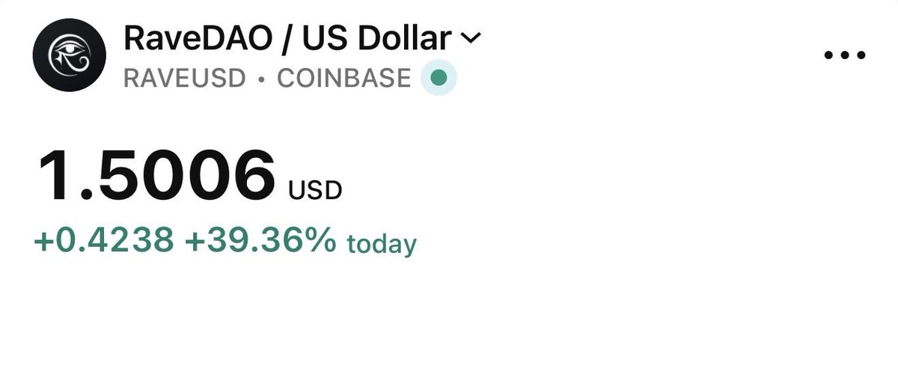Click the bullet separator before COINBASE
The width and height of the screenshot is (898, 380).
pyautogui.click(x=260, y=79)
